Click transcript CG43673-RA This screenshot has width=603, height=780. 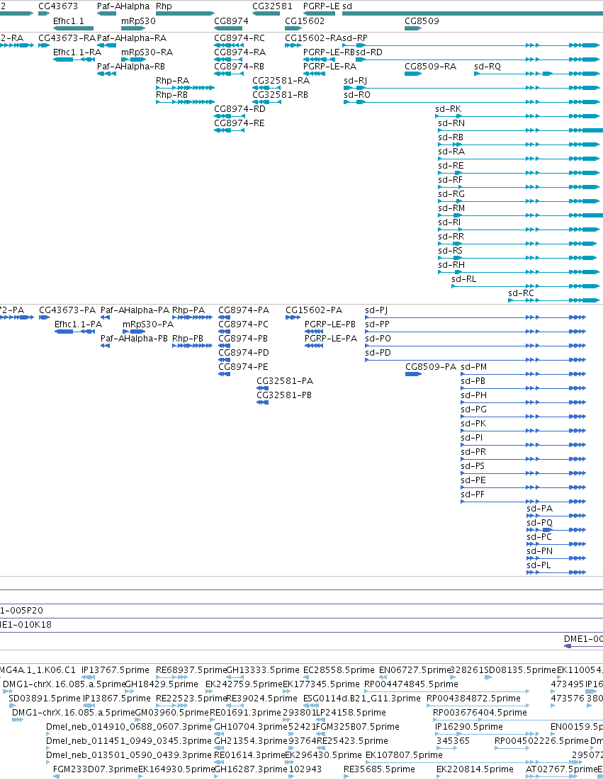67,38
